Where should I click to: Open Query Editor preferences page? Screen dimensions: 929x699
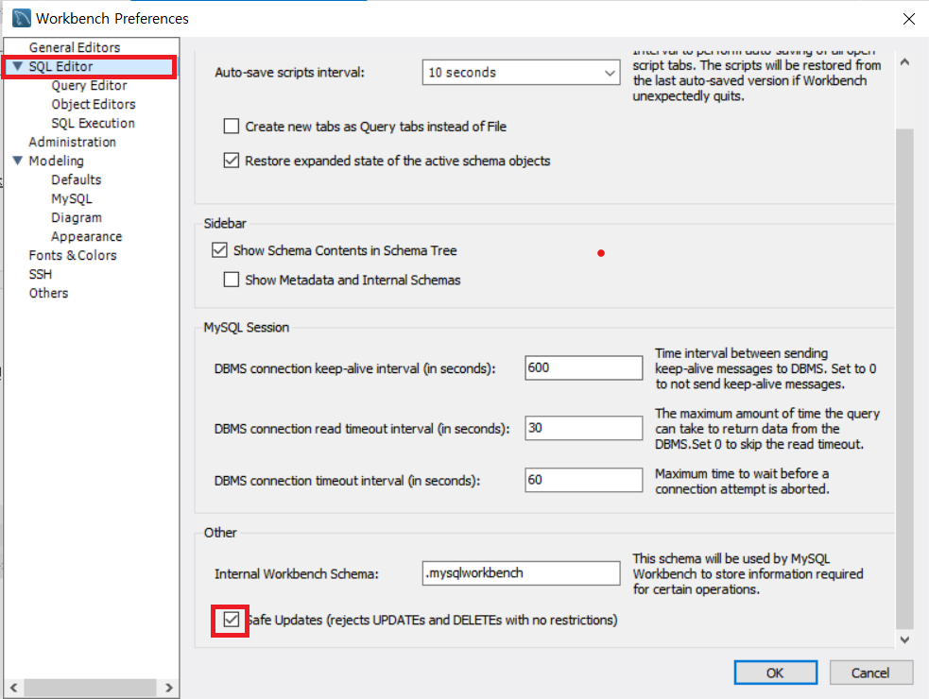[89, 85]
